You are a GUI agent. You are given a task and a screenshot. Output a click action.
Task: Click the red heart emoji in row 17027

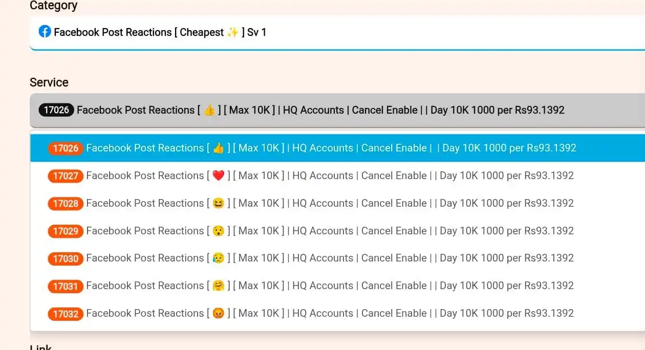point(219,176)
